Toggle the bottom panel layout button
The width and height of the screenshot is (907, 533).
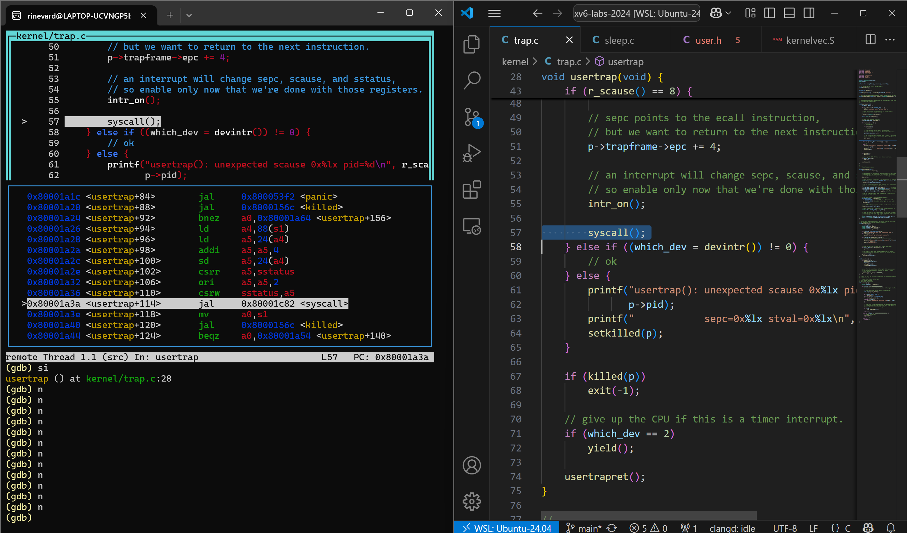(789, 13)
